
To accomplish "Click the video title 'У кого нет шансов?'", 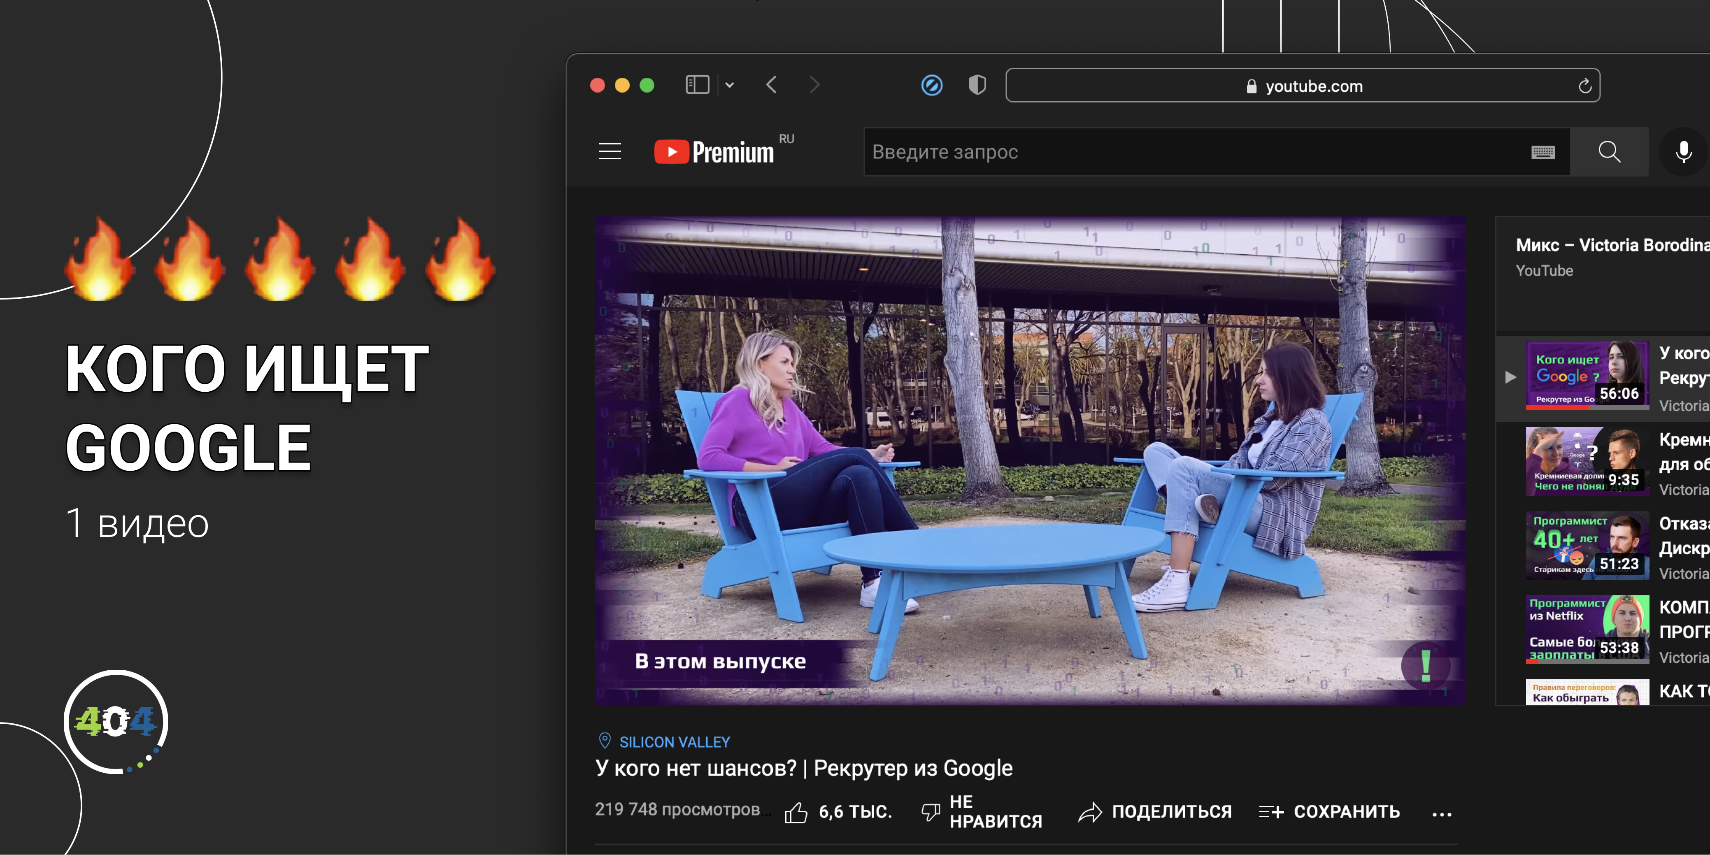I will click(x=804, y=768).
